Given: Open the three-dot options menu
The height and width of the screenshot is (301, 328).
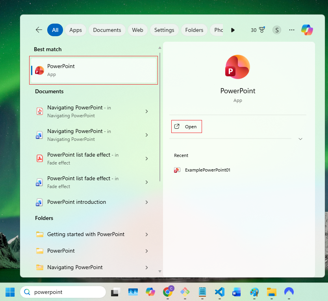Looking at the screenshot, I should pyautogui.click(x=291, y=30).
